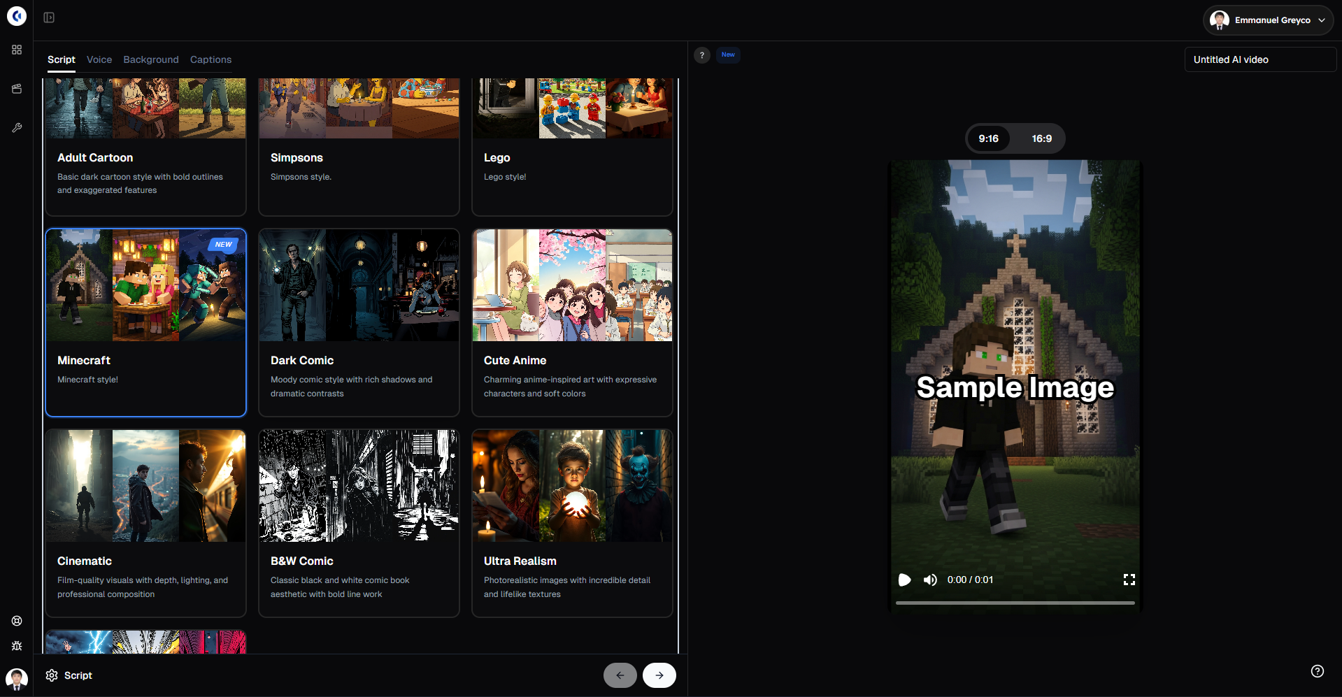
Task: Toggle the sidebar panel icon
Action: coord(49,17)
